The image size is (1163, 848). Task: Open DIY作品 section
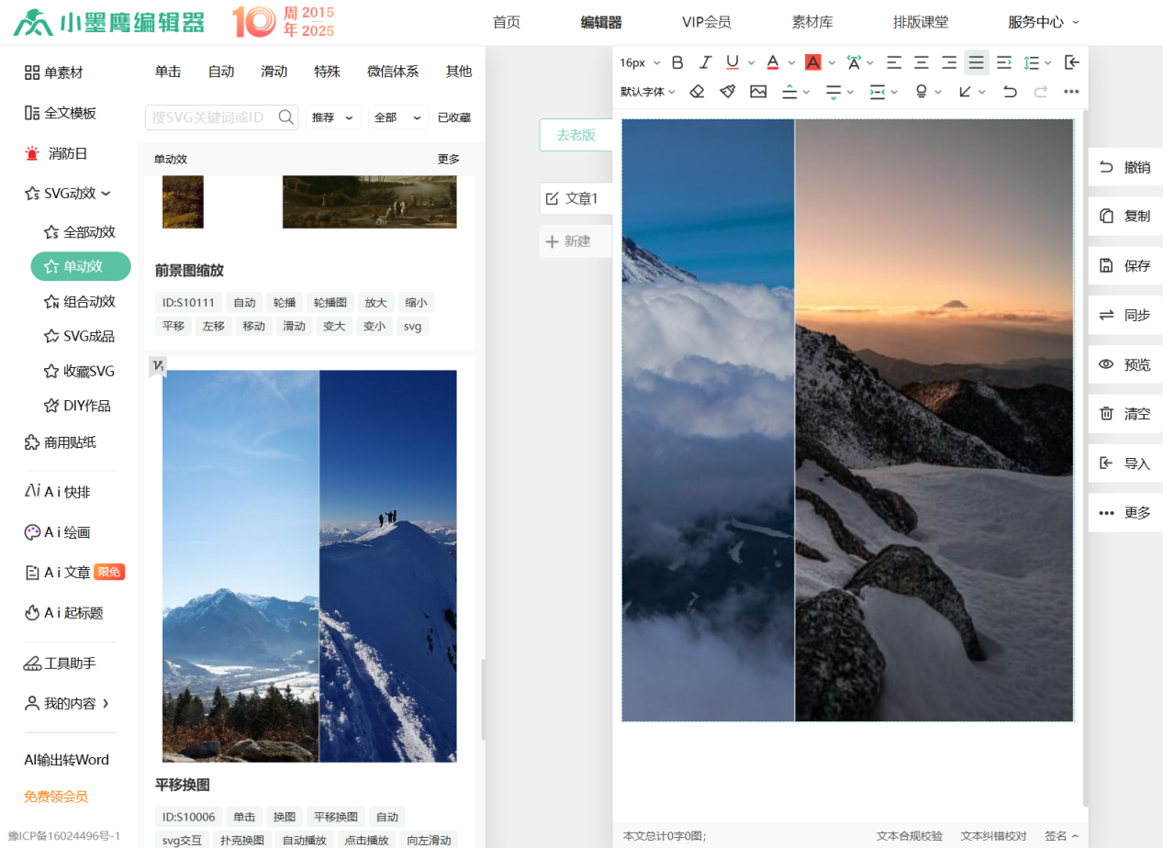[x=77, y=406]
